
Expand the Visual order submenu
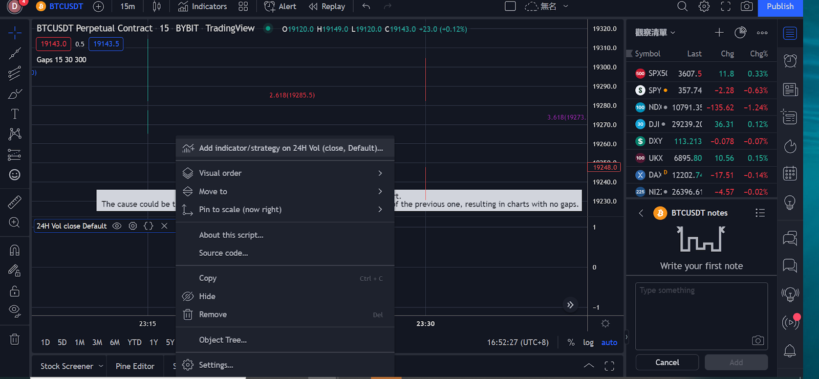coord(285,173)
